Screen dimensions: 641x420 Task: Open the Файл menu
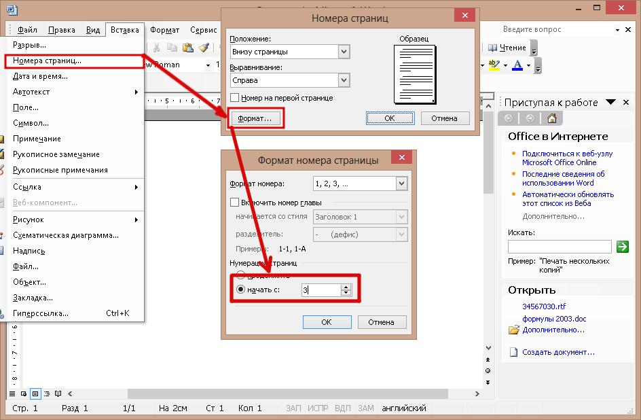pyautogui.click(x=27, y=30)
